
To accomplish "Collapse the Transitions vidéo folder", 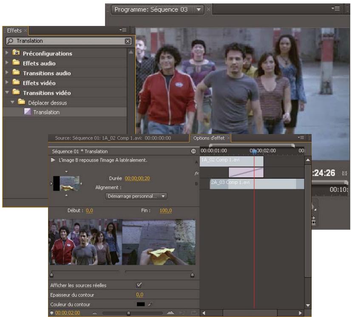I will 7,92.
